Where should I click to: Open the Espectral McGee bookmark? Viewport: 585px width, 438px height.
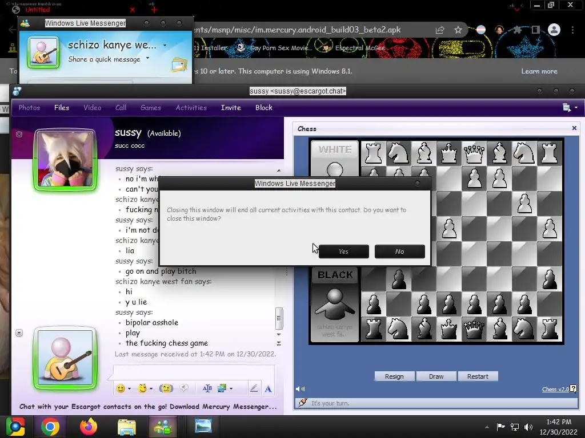click(x=353, y=48)
